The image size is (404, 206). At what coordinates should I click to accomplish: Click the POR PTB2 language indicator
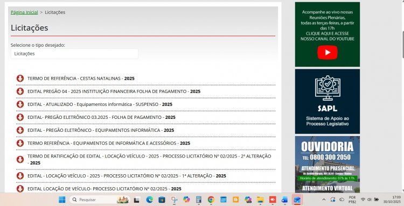coord(352,200)
